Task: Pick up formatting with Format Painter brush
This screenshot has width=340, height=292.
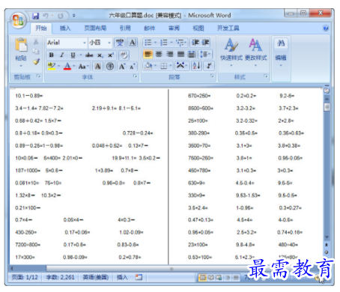Action: (37, 61)
